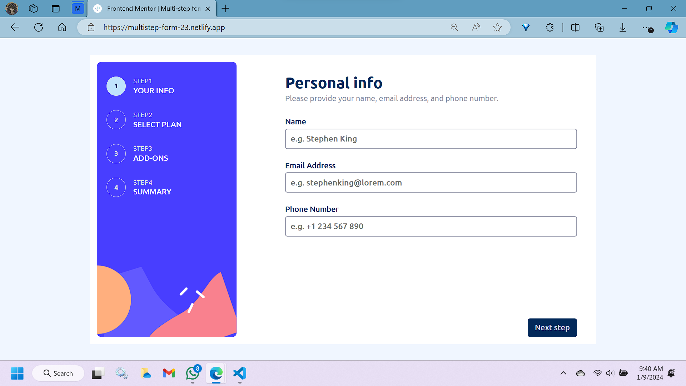Click the Read aloud icon
686x386 pixels.
[x=476, y=28]
